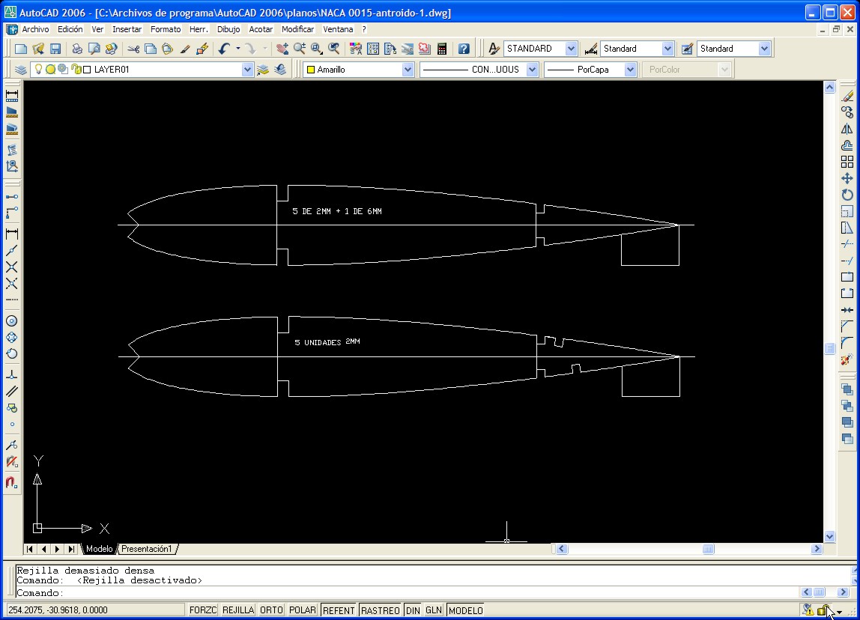Viewport: 860px width, 620px height.
Task: Click the horizontal scrollbar right arrow
Action: click(x=817, y=549)
